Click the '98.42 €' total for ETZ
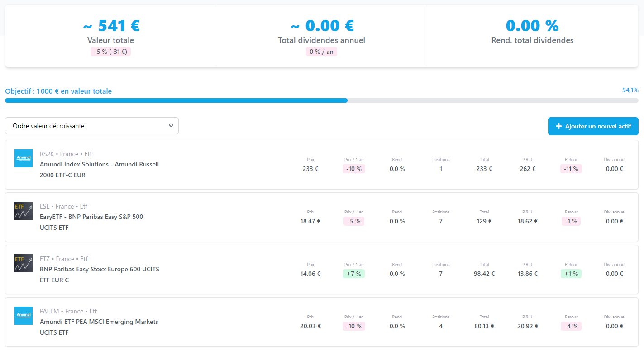The height and width of the screenshot is (351, 644). point(484,274)
